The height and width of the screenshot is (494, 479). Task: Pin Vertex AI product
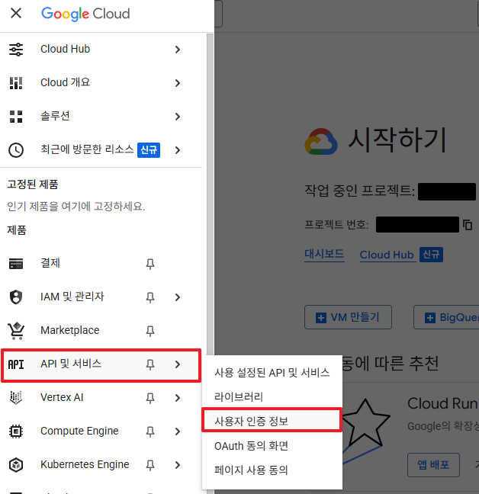point(150,398)
